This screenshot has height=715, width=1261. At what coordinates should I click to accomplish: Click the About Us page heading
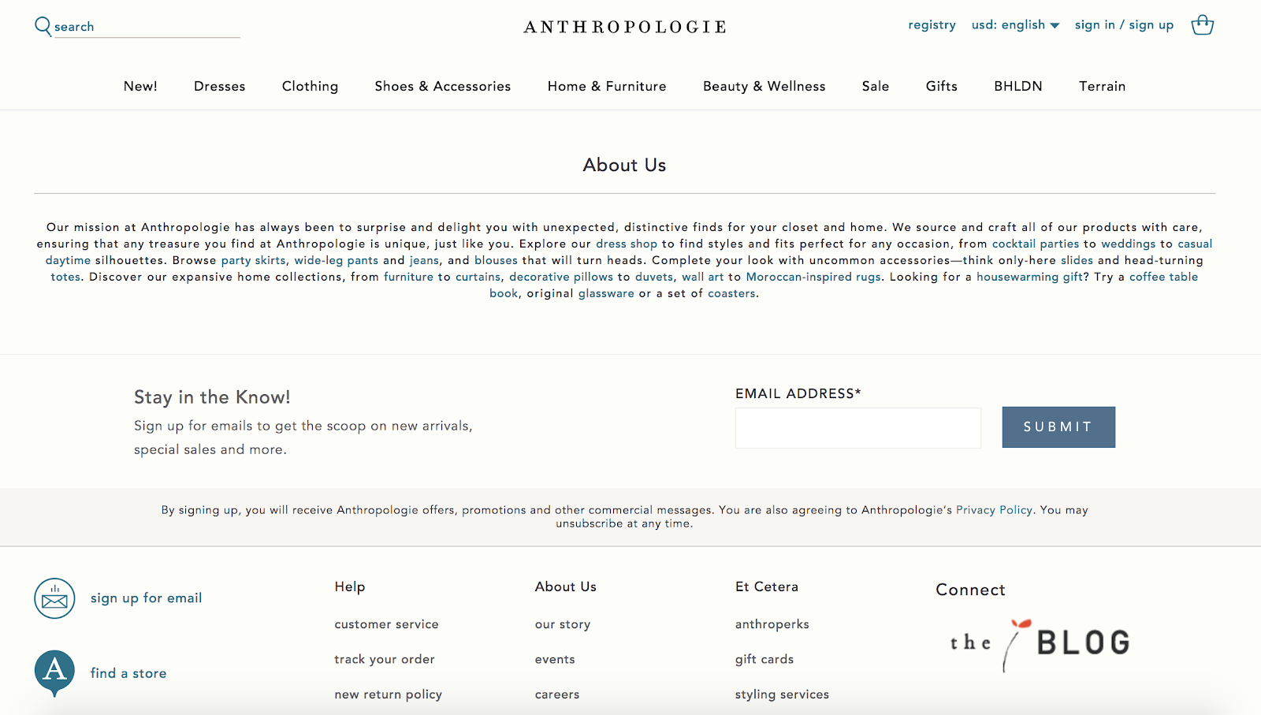pyautogui.click(x=624, y=165)
